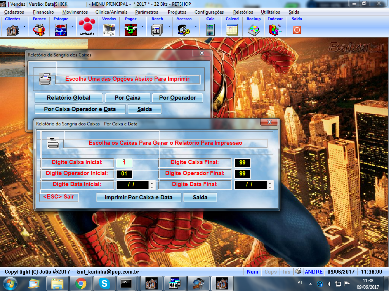Viewport: 389px width, 291px height.
Task: Expand Clientes toolbar dropdown arrow
Action: [24, 26]
